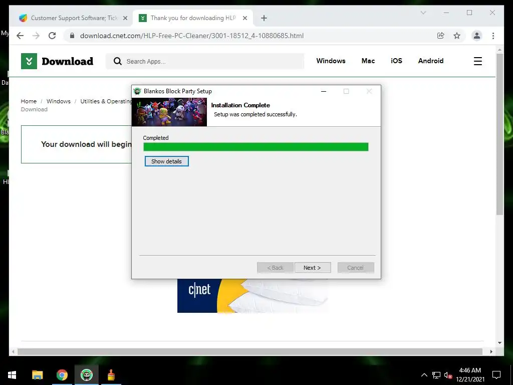
Task: Select the Thank you for downloading HLP tab
Action: tap(193, 18)
